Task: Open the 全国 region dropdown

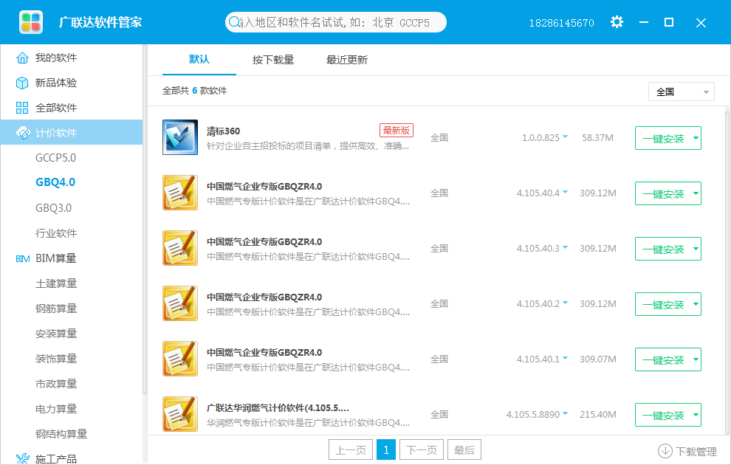Action: pyautogui.click(x=681, y=92)
